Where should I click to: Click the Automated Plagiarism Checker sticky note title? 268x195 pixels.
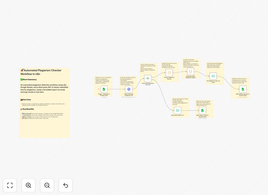(41, 72)
